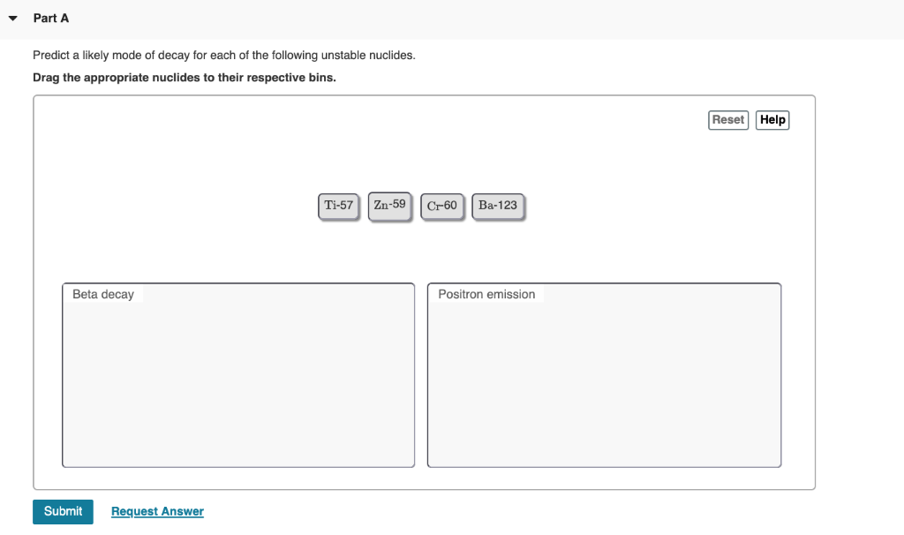Image resolution: width=904 pixels, height=535 pixels.
Task: Activate the Zn-59 draggable chip
Action: (389, 205)
